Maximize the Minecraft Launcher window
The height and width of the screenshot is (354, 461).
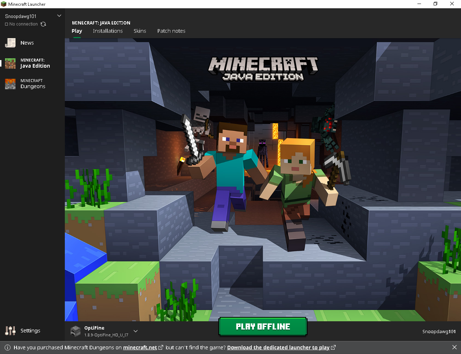click(x=435, y=4)
